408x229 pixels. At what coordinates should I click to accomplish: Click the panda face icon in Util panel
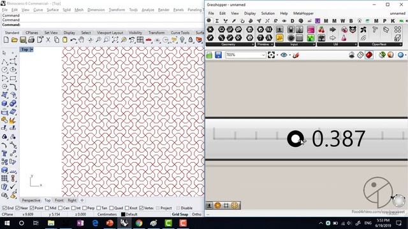[353, 30]
